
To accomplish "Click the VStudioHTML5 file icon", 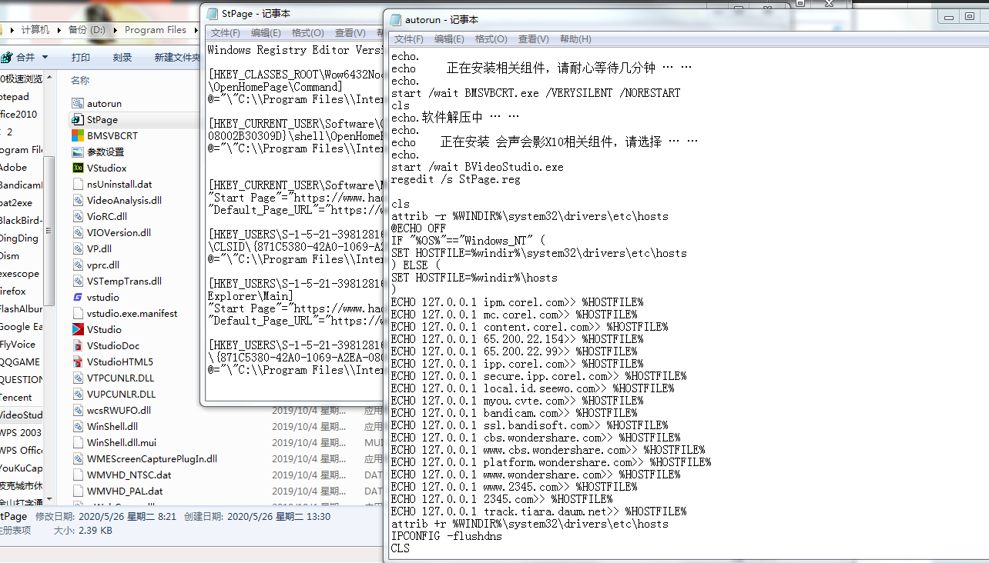I will pos(78,361).
